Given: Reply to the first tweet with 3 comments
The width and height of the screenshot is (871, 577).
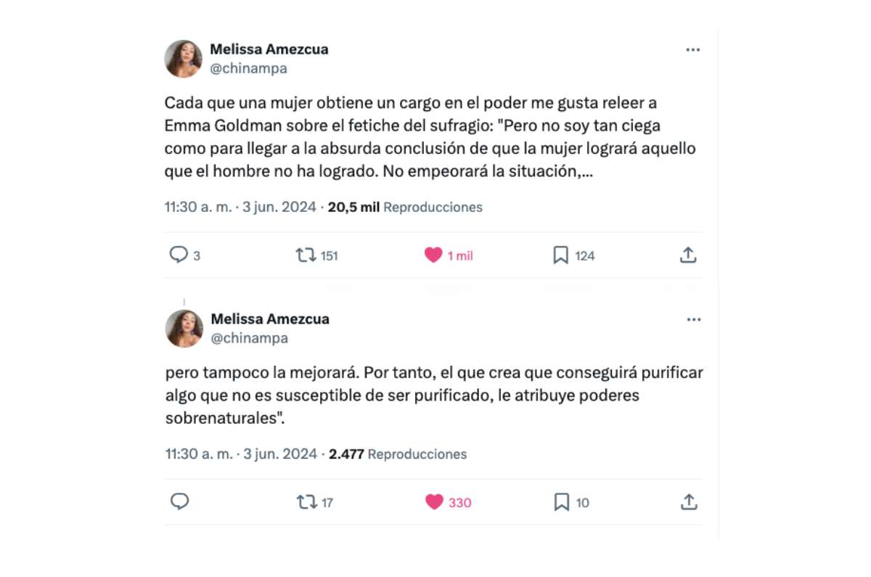Looking at the screenshot, I should coord(179,255).
